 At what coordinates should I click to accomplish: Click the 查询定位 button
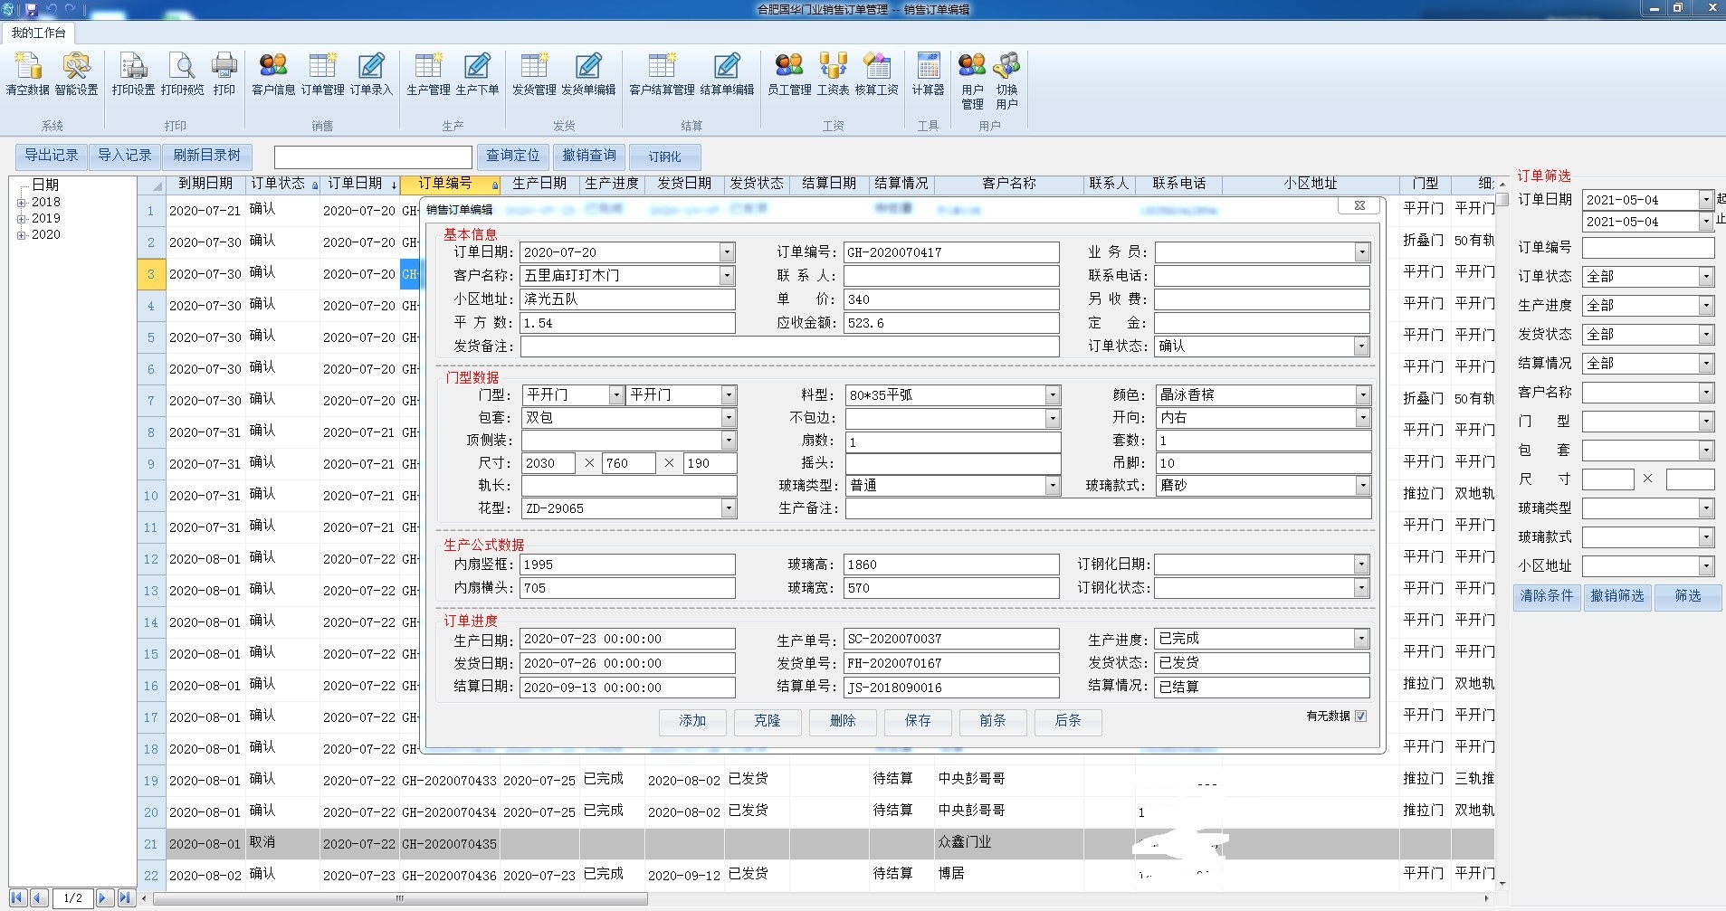[x=513, y=156]
